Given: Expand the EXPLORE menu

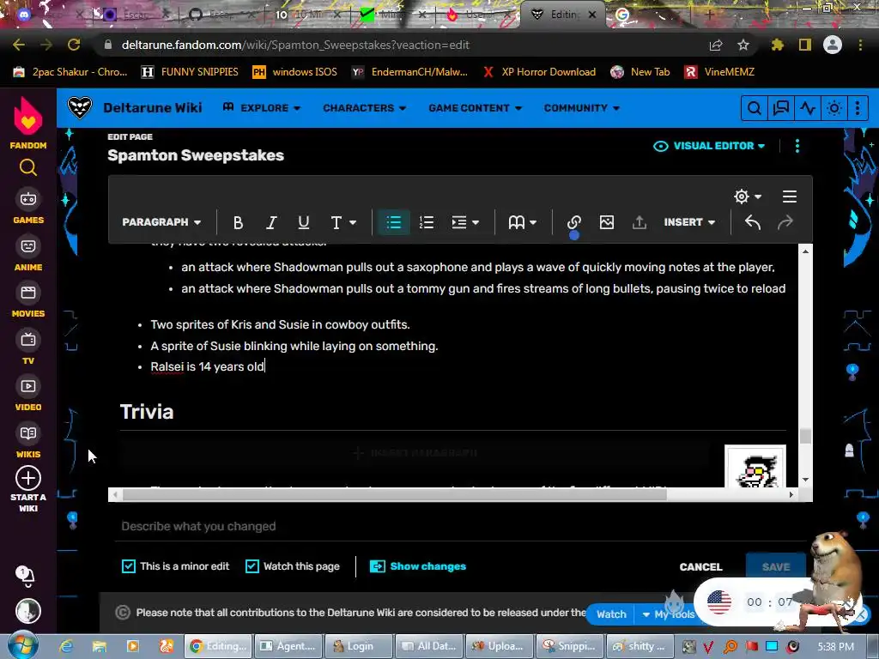Looking at the screenshot, I should click(x=262, y=107).
